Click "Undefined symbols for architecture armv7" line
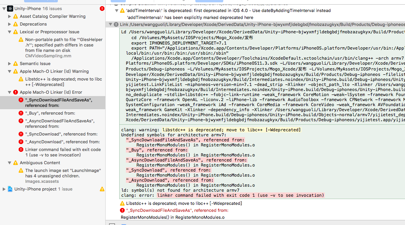The width and height of the screenshot is (405, 225). point(174,135)
